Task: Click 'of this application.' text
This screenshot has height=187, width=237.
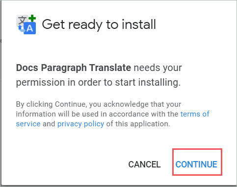Action: 138,124
